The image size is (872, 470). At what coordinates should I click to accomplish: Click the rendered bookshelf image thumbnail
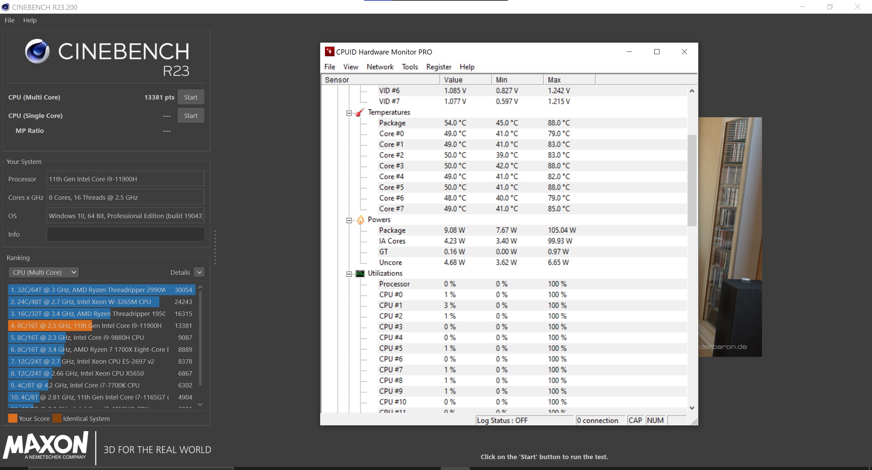point(730,237)
